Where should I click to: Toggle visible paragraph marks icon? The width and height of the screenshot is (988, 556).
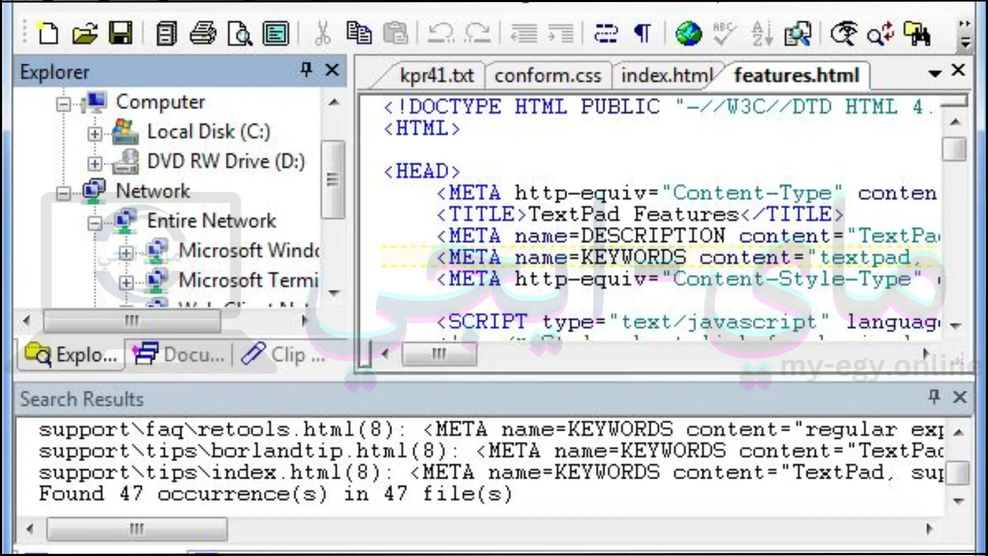(643, 34)
